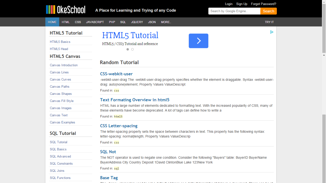This screenshot has height=183, width=326.
Task: Select the second carousel dot indicator
Action: click(132, 49)
